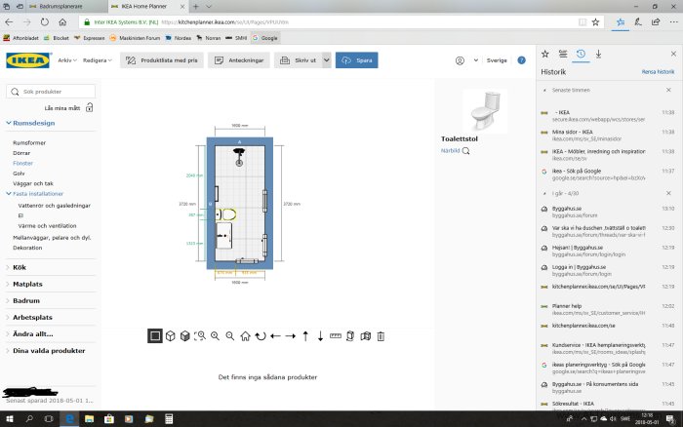The width and height of the screenshot is (683, 427).
Task: Toggle the lock beside Lås mina mått
Action: coord(90,107)
